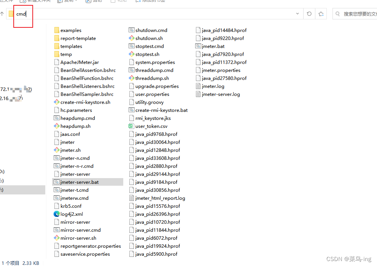Click the jmeter.bat file icon

coord(198,46)
